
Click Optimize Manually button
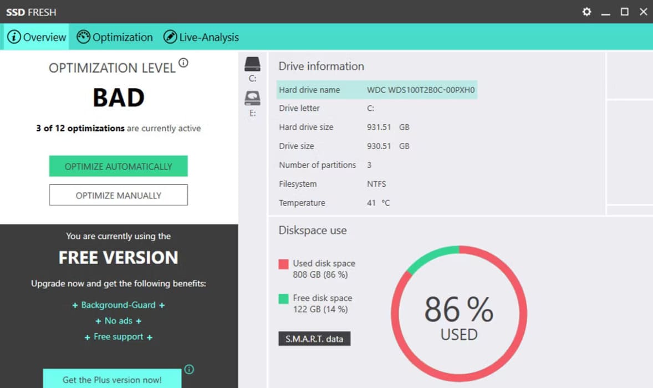click(x=118, y=195)
